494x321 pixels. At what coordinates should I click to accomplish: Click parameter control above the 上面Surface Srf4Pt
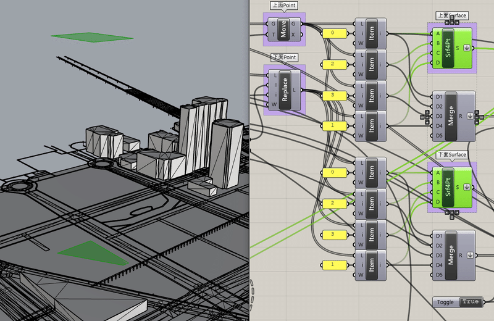452,22
